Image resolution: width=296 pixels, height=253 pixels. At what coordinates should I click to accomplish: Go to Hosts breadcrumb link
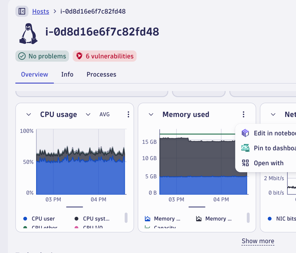click(41, 12)
